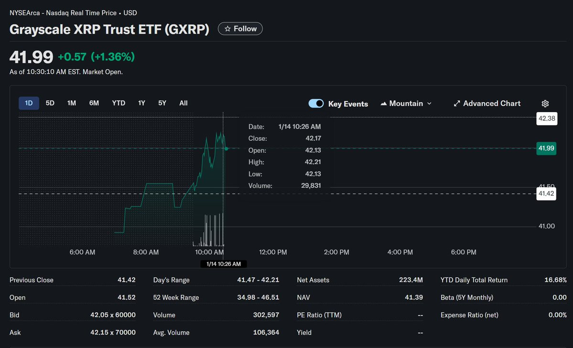Select the YTD range tab

pyautogui.click(x=119, y=103)
